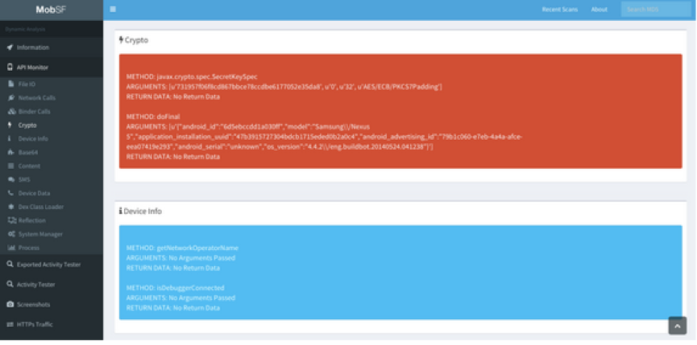Open Recent Scans
This screenshot has height=345, width=697.
(x=560, y=10)
